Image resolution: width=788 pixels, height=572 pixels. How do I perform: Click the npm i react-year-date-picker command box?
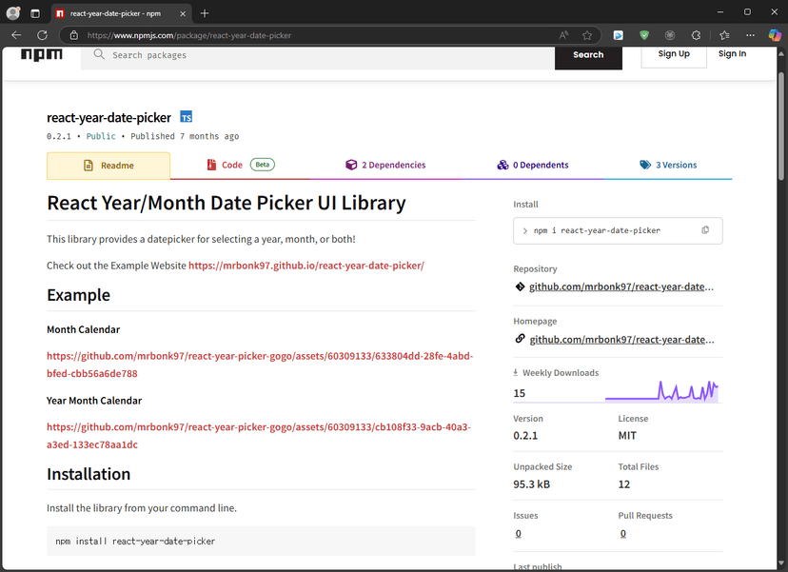click(x=618, y=230)
